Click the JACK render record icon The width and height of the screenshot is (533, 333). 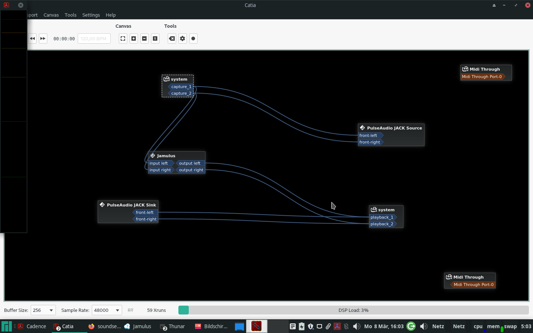[x=193, y=38]
